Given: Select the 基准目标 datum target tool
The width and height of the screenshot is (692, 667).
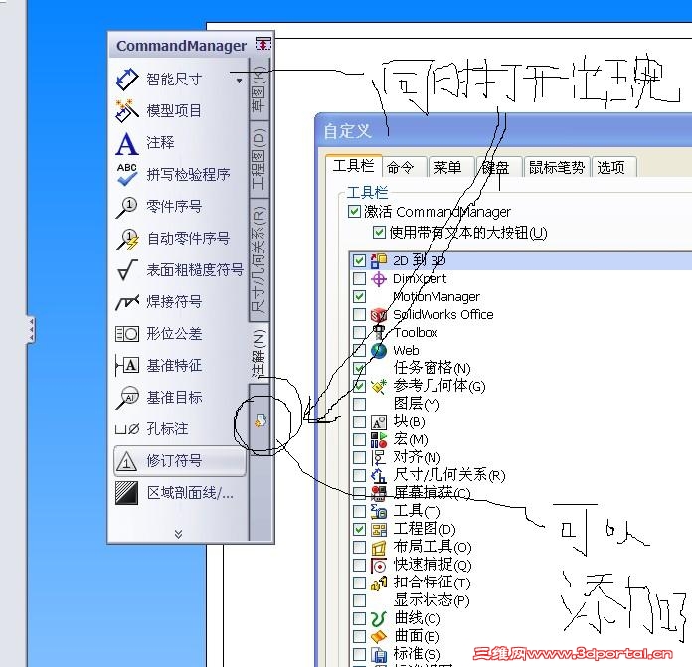Looking at the screenshot, I should [159, 397].
